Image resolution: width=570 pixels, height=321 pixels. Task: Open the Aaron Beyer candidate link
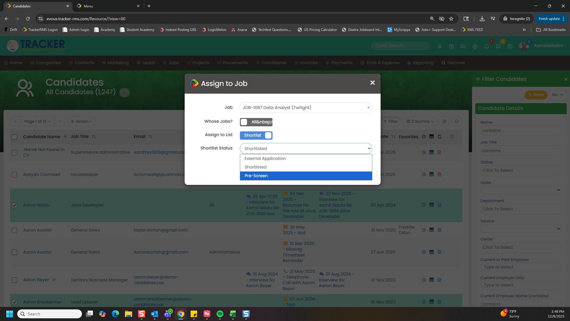[36, 280]
